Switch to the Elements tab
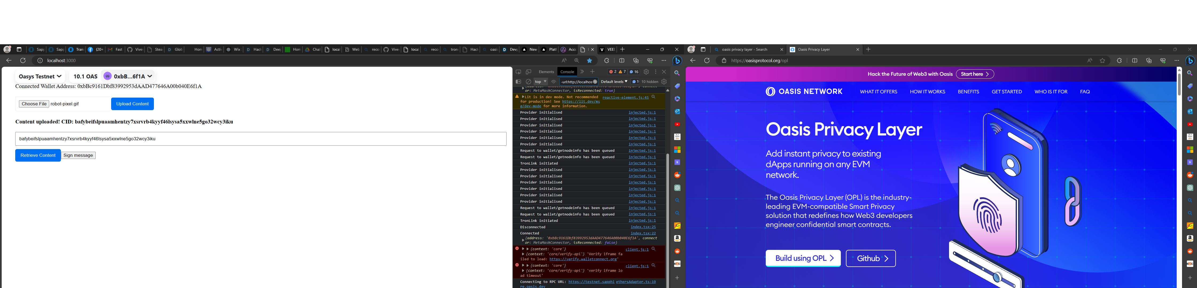The height and width of the screenshot is (288, 1197). click(546, 72)
